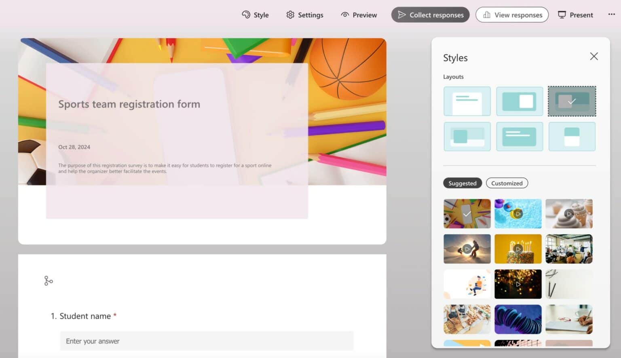This screenshot has width=621, height=358.
Task: Open form Settings gear
Action: 305,15
